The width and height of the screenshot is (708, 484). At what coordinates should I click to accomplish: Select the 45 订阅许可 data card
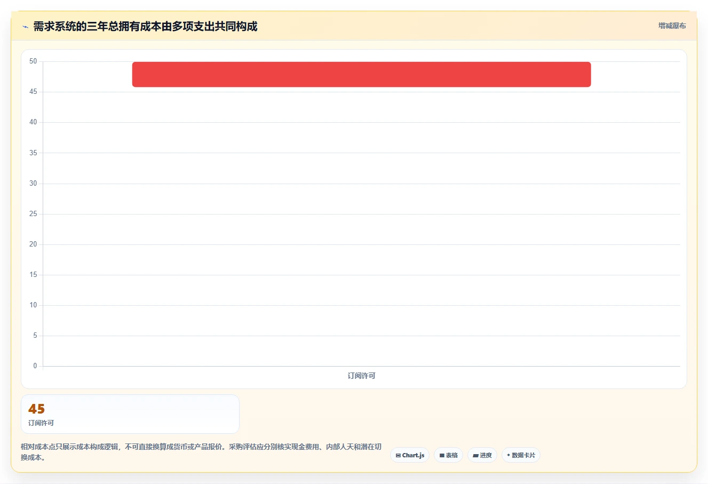[130, 414]
